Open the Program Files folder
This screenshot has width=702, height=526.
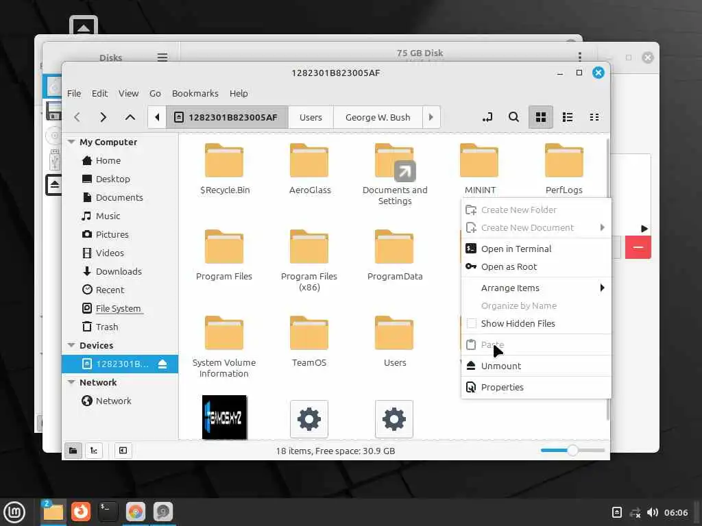[x=224, y=255]
